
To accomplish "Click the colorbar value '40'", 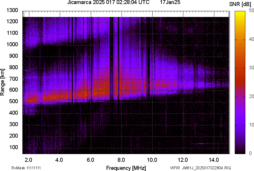I will pos(252,39).
